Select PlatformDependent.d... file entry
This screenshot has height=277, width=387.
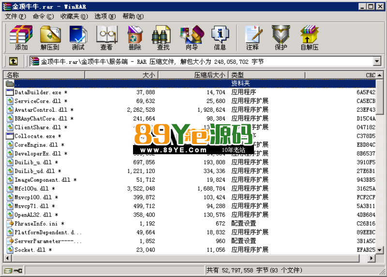coord(48,233)
